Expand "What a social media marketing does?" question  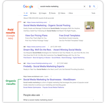tap(59, 100)
